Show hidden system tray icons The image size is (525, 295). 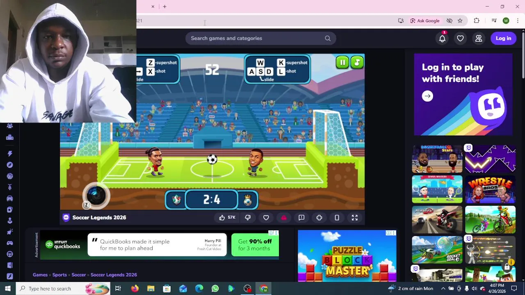pos(443,288)
